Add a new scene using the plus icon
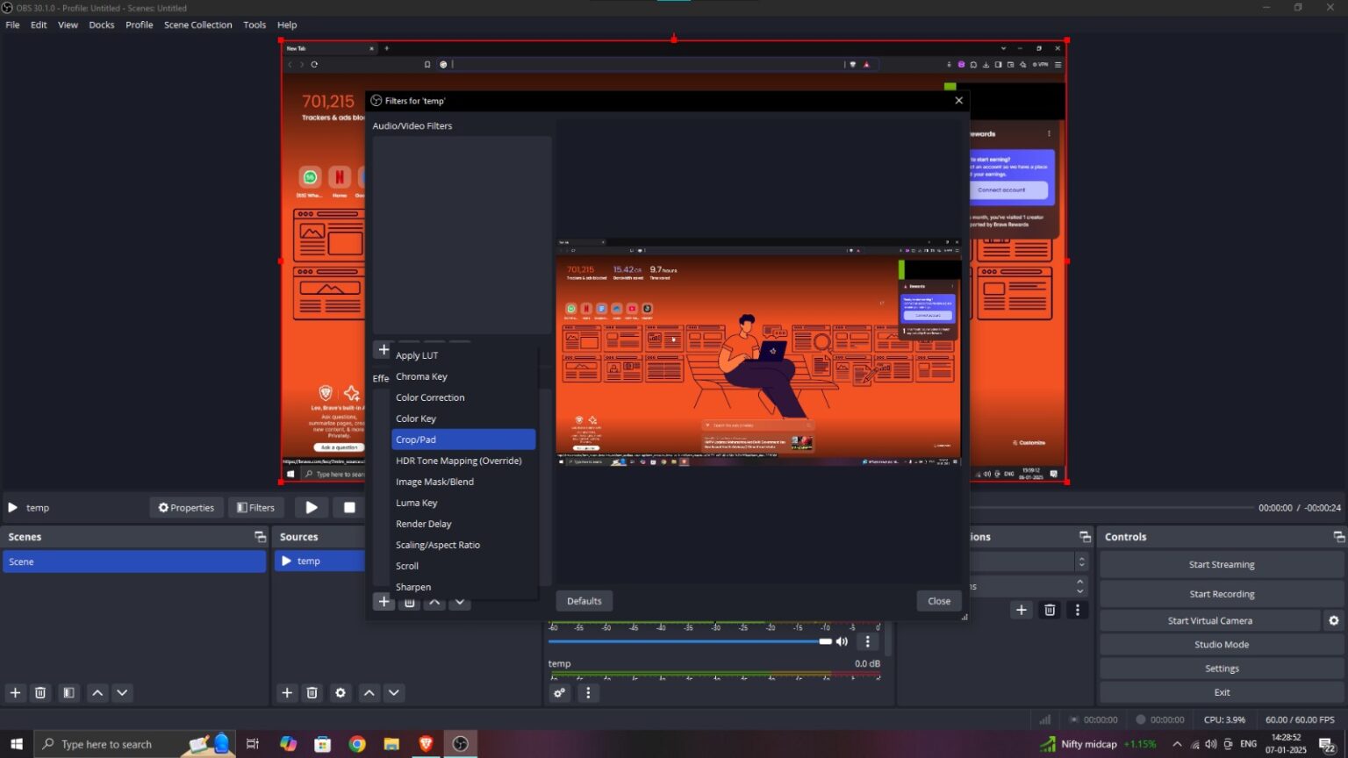The height and width of the screenshot is (758, 1348). (x=14, y=692)
